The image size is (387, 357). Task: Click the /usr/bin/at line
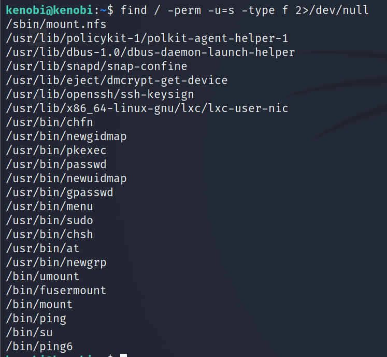(43, 249)
